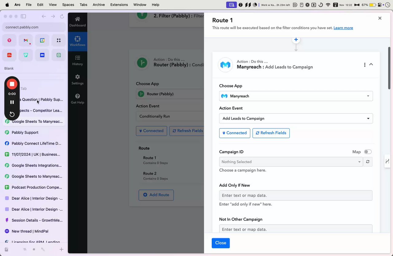Click the Router (Pabbly) step logo
Screen dimensions: 393x256
pos(142,62)
